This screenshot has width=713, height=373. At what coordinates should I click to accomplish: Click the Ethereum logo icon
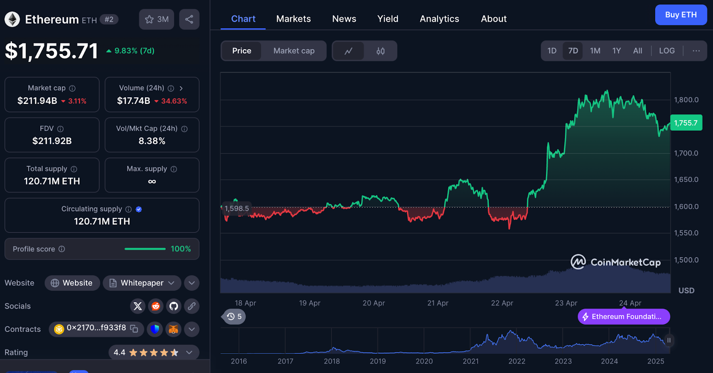point(12,19)
